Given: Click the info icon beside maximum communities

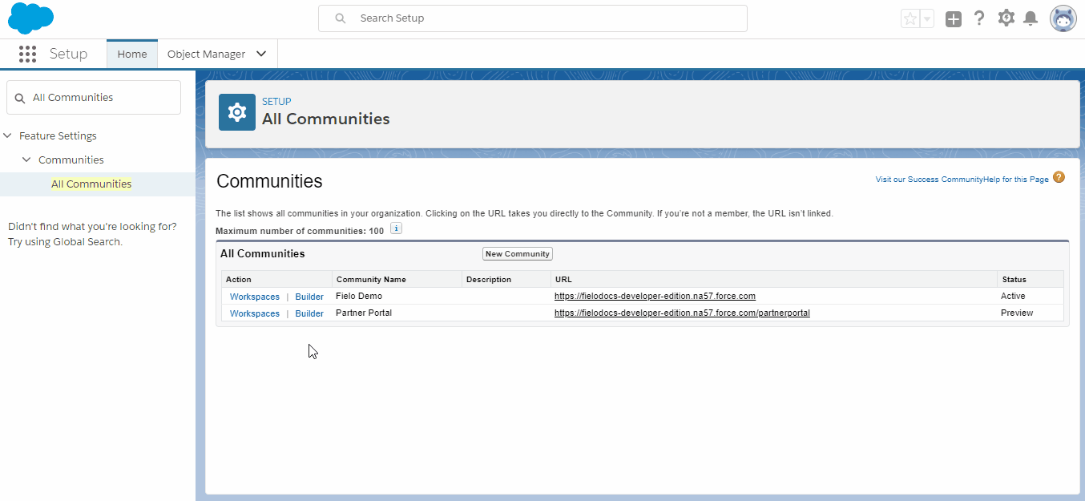Looking at the screenshot, I should click(x=396, y=229).
